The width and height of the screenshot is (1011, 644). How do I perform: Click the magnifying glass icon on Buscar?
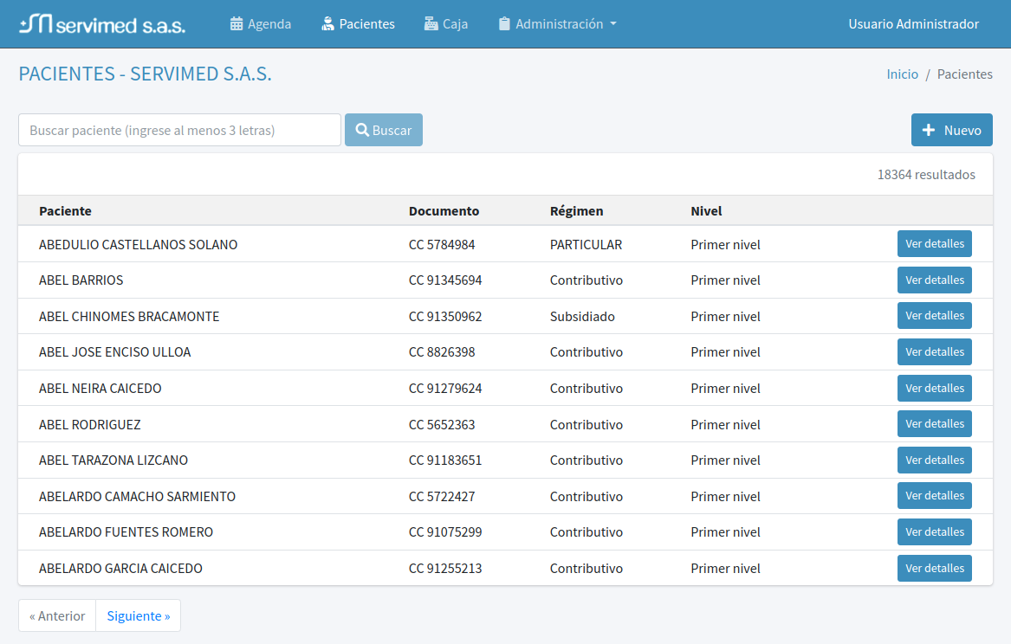tap(362, 130)
